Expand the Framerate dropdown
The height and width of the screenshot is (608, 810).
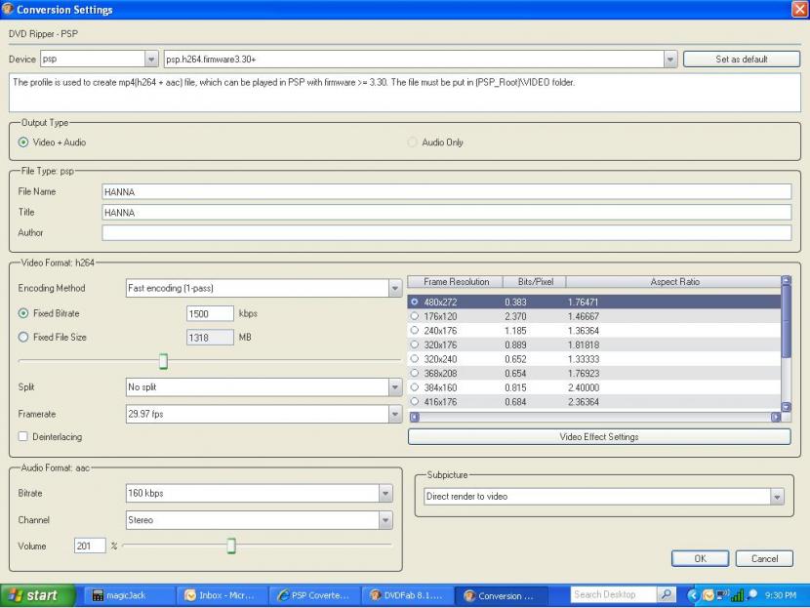[395, 414]
